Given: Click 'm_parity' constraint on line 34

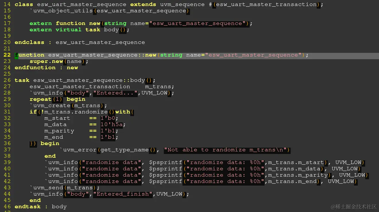Looking at the screenshot, I should [x=59, y=131].
